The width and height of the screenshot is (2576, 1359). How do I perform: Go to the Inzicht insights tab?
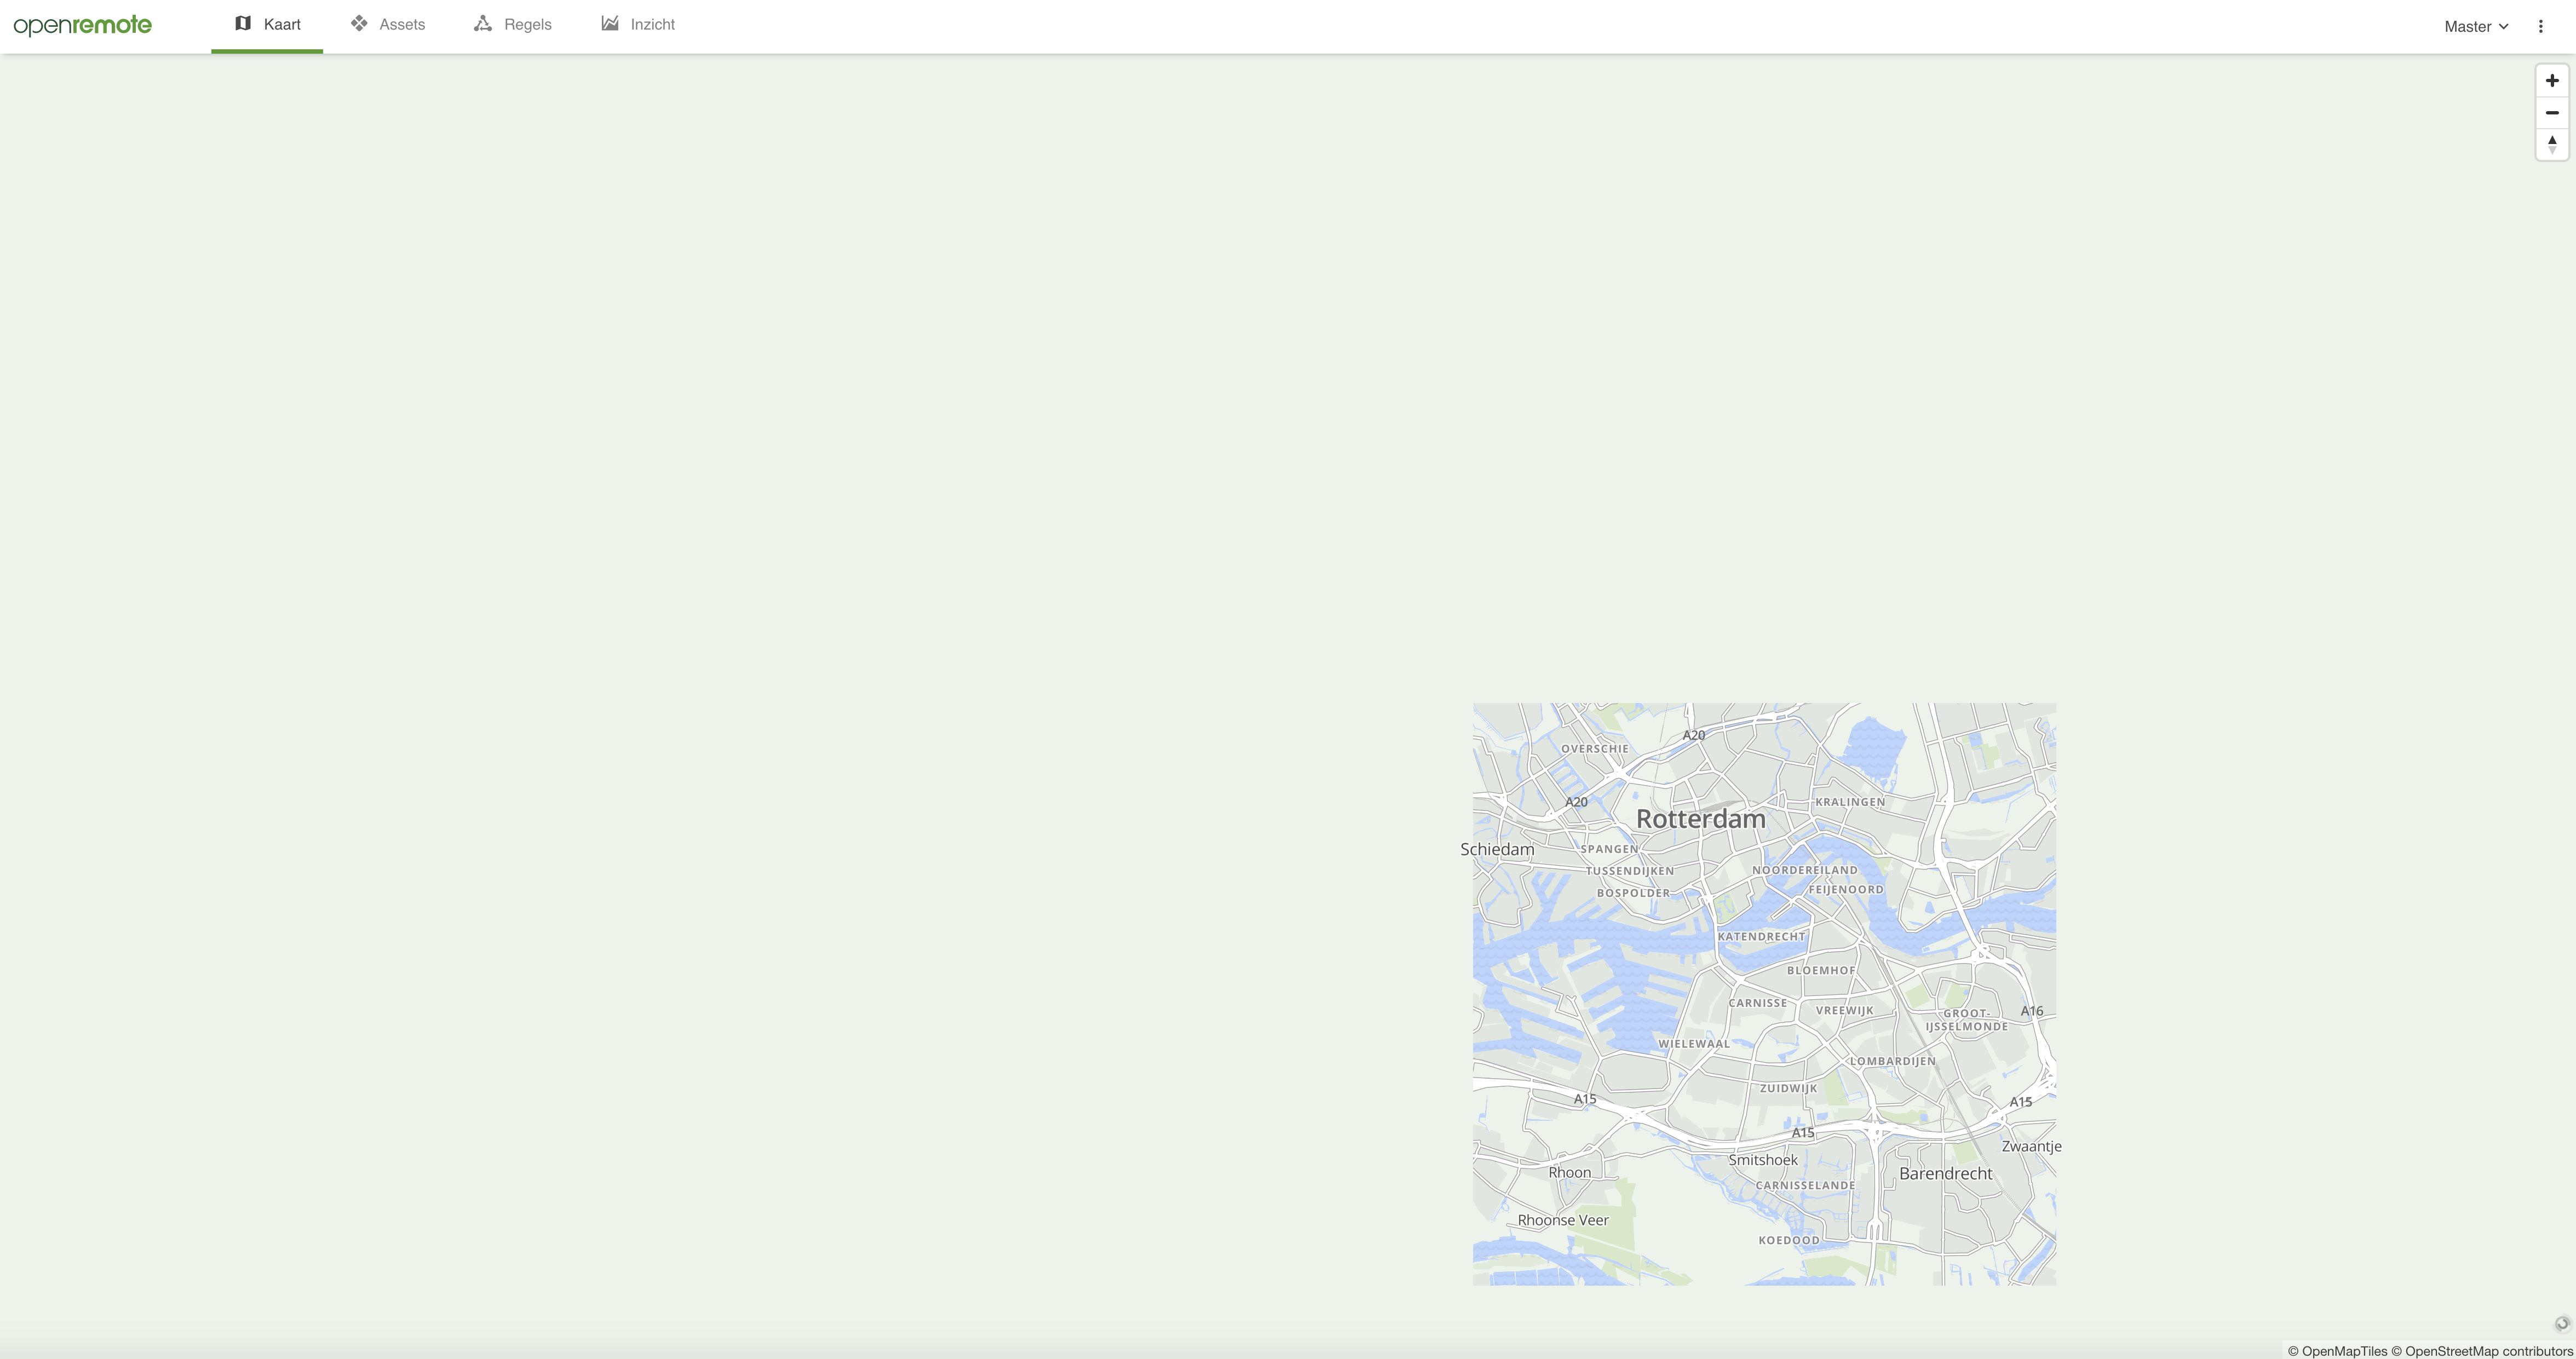pos(638,25)
